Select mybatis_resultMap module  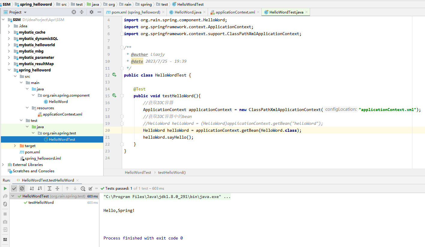[36, 64]
